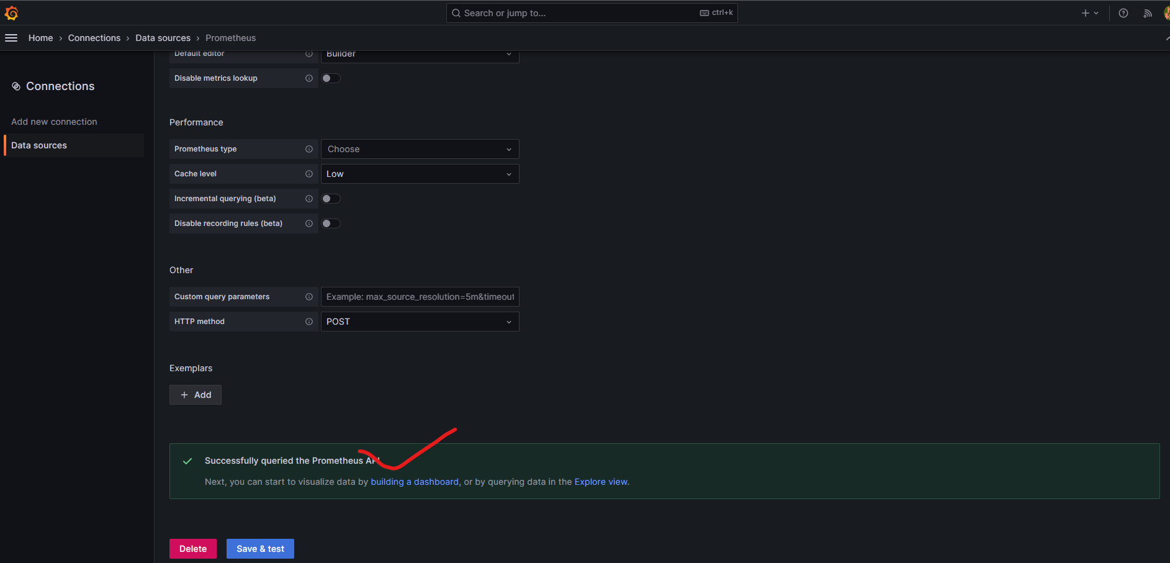
Task: Open the HTTP method dropdown
Action: [420, 322]
